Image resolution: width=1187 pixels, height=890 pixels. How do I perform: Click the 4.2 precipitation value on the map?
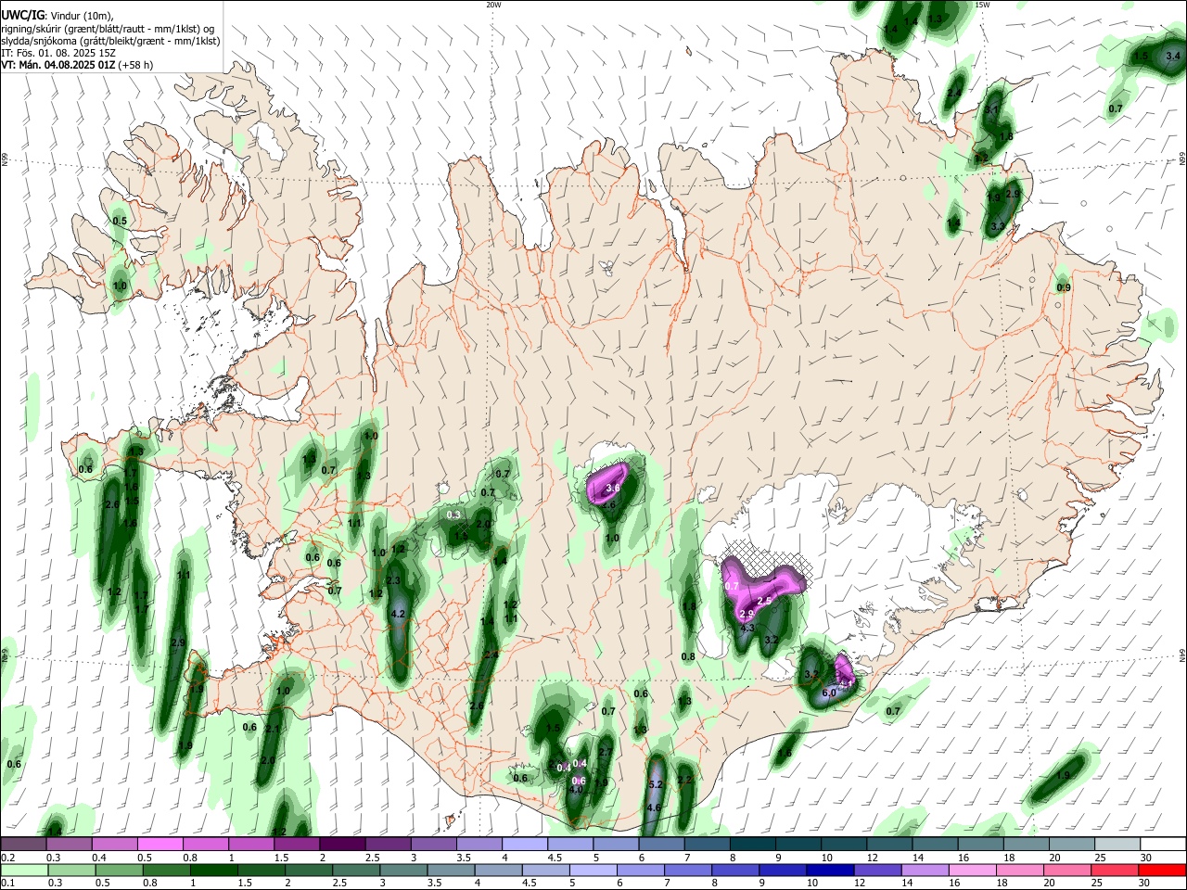399,614
